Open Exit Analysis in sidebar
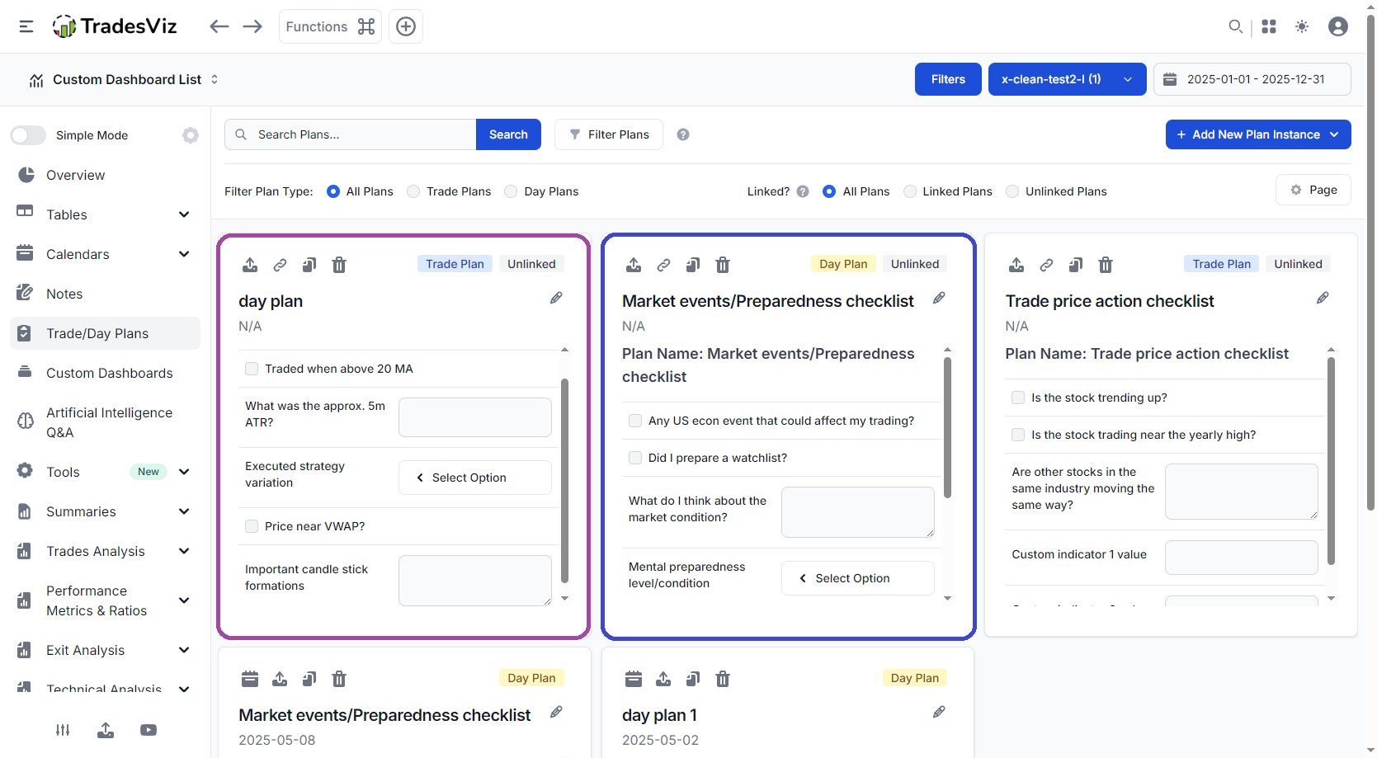 [105, 650]
